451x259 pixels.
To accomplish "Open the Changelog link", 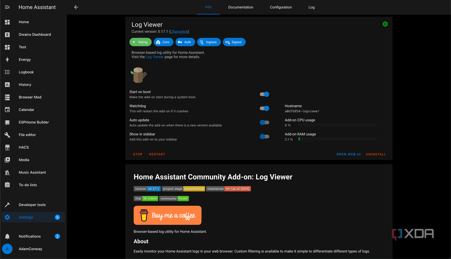I will coord(179,31).
